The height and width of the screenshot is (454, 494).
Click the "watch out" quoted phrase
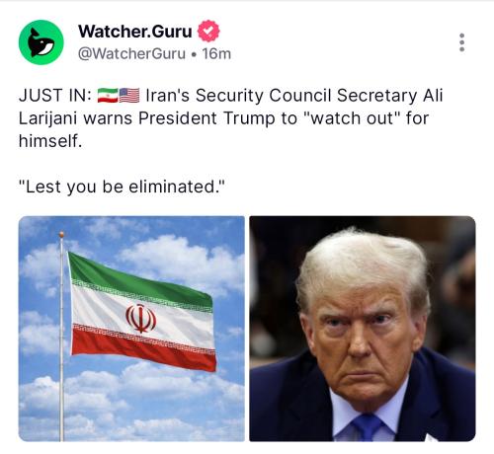[351, 118]
